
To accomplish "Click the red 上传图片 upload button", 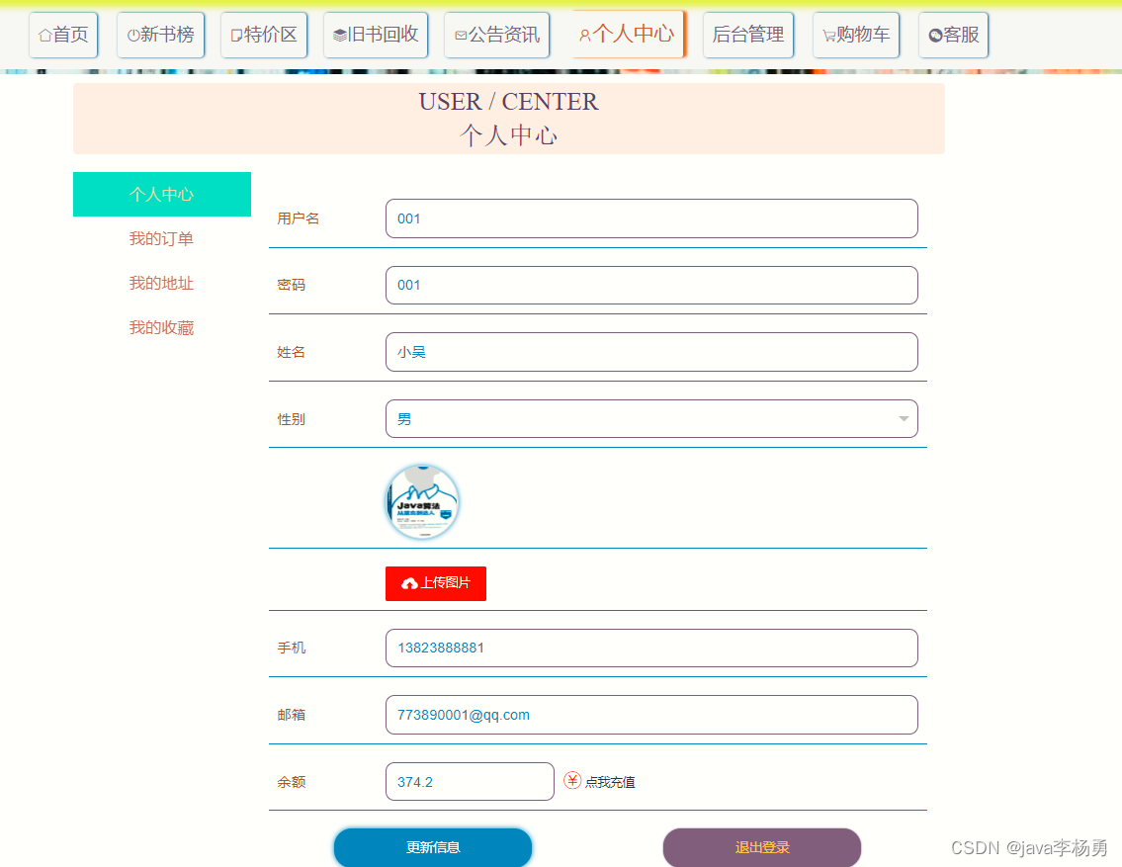I will point(435,583).
